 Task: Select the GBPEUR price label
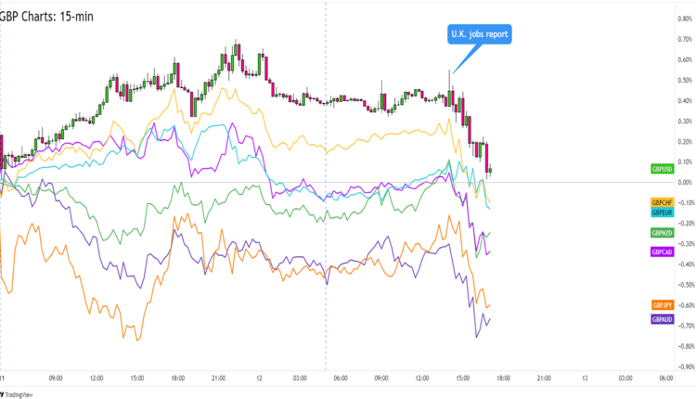click(x=662, y=212)
